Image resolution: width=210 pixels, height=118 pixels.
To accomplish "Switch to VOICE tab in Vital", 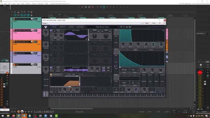I will [54, 27].
